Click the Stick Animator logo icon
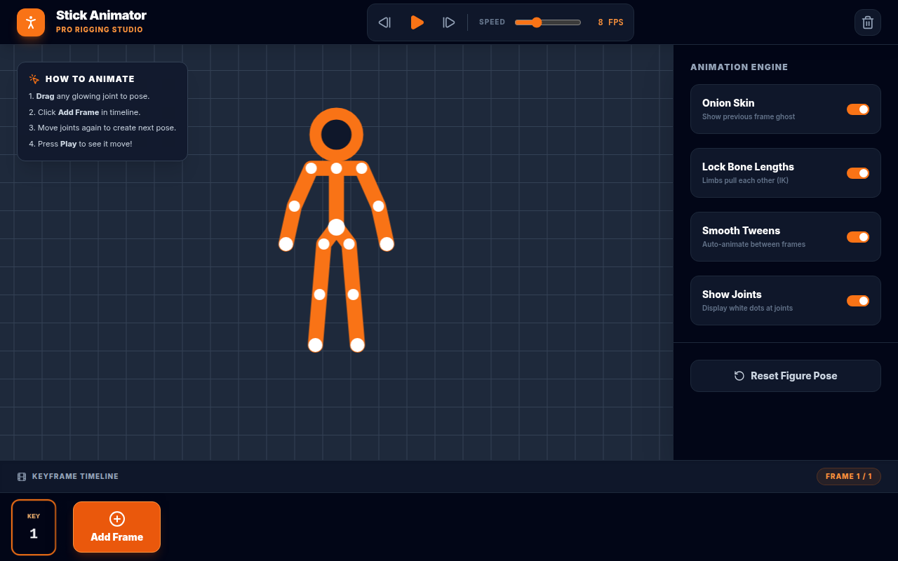Screen dimensions: 898x561 [x=31, y=22]
